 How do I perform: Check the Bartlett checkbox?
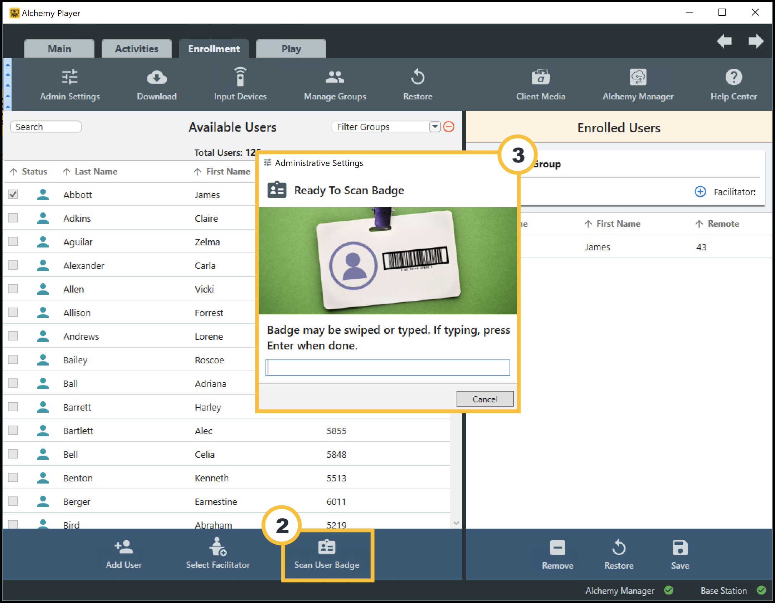tap(13, 430)
